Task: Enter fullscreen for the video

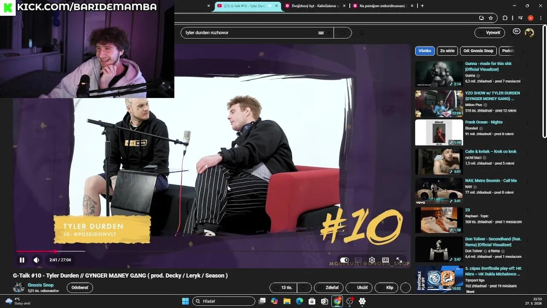Action: 399,260
